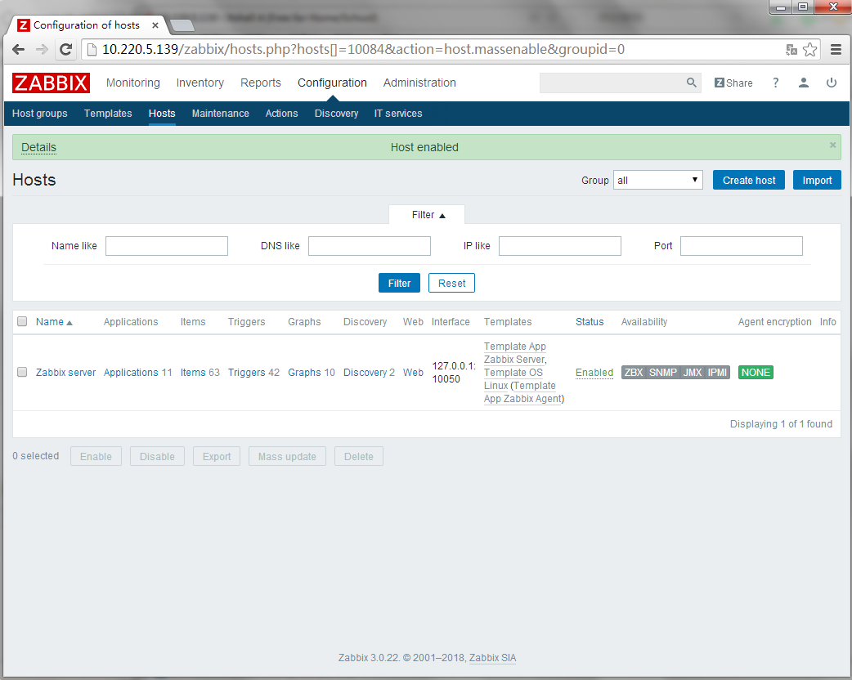Screen dimensions: 852x680
Task: Open the Web link for Zabbix server
Action: coord(413,373)
